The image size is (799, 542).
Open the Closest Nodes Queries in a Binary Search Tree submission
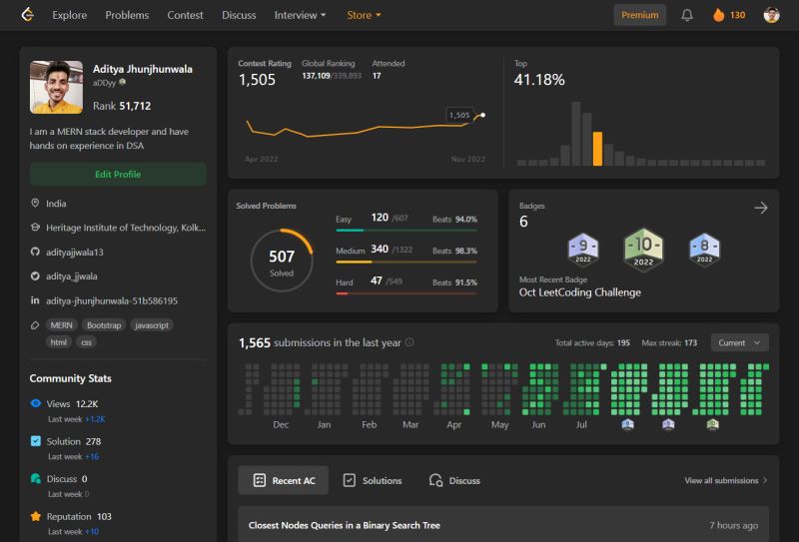(x=503, y=525)
